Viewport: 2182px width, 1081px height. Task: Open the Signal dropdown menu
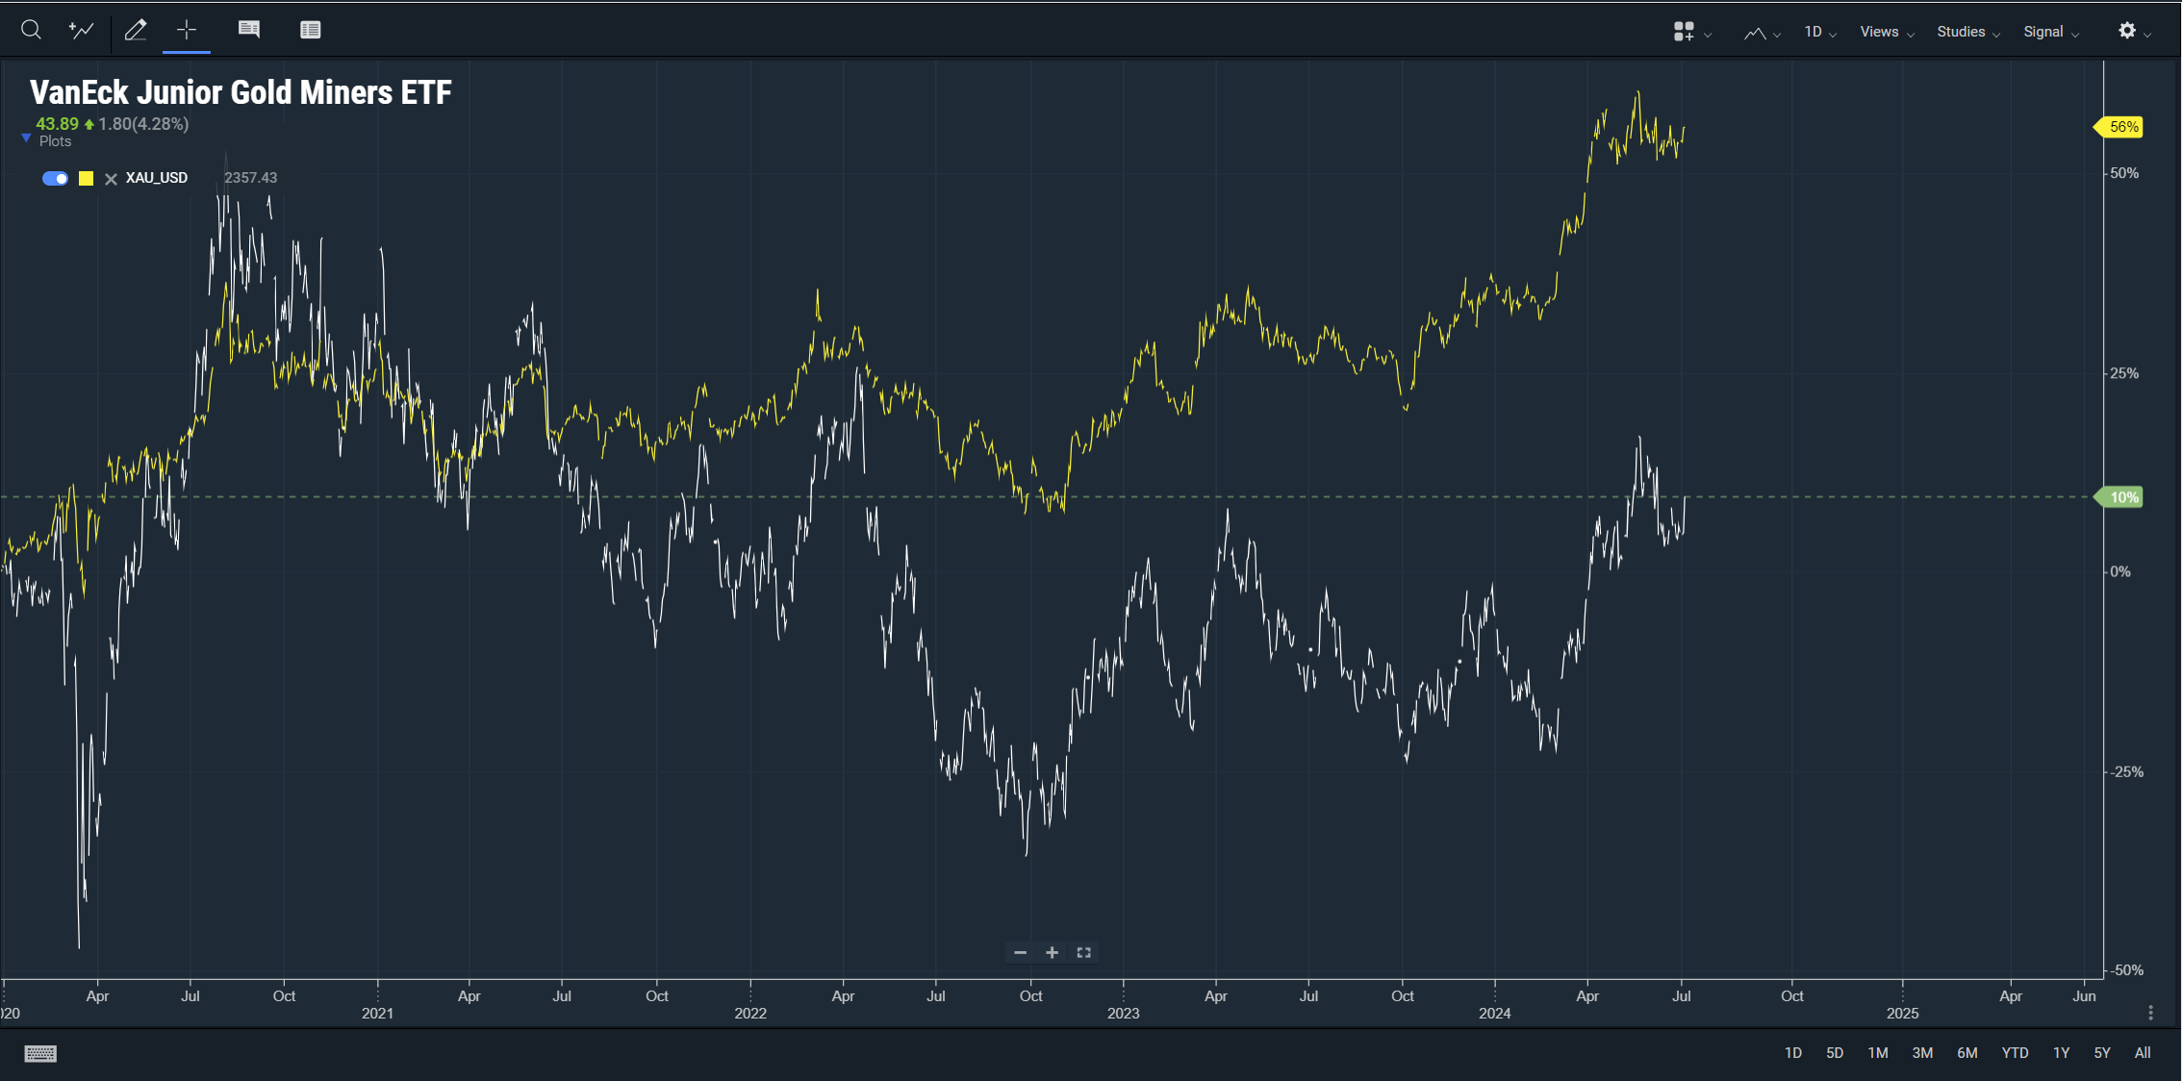click(2051, 32)
